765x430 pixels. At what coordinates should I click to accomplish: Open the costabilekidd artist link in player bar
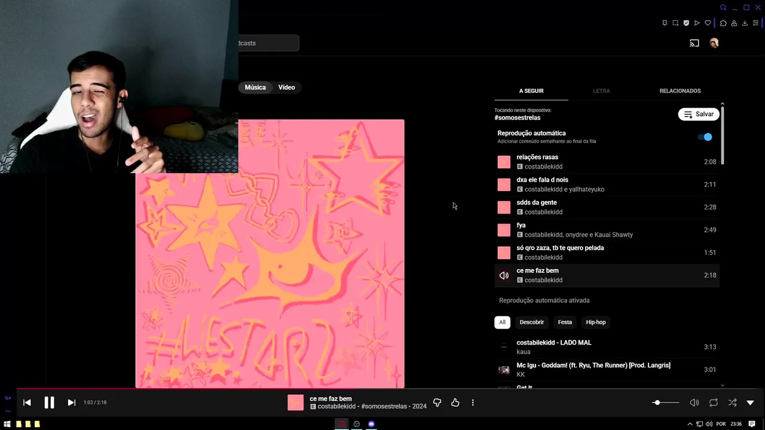coord(337,407)
